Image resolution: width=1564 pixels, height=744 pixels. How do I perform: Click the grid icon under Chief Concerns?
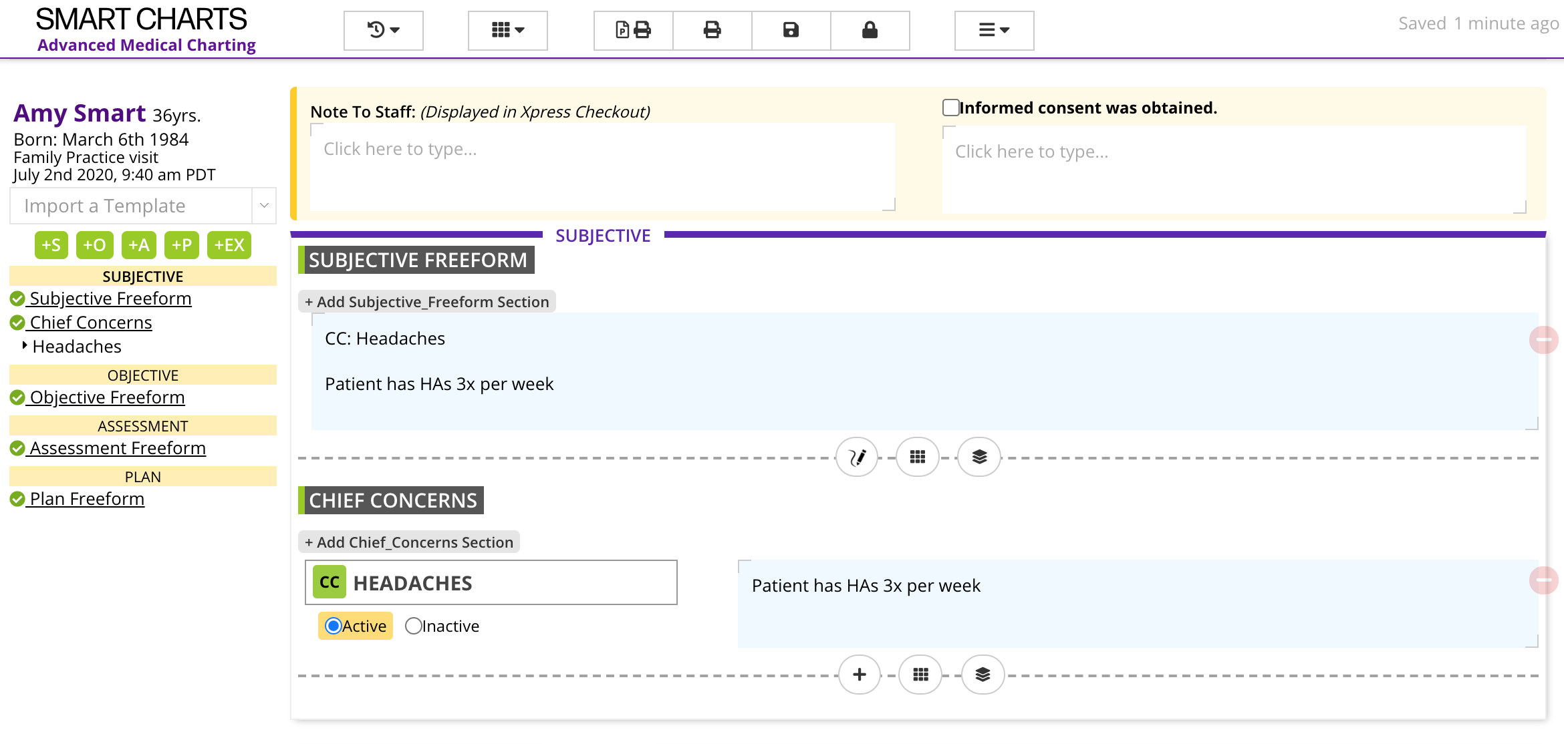tap(920, 675)
